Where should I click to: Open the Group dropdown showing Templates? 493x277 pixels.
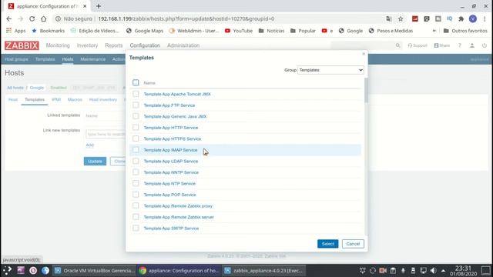[330, 70]
